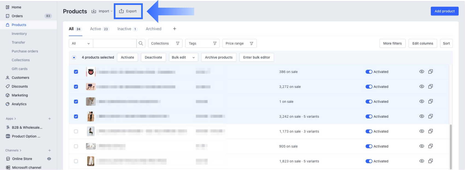Viewport: 465px width, 170px height.
Task: Click the Product Option app icon
Action: click(x=8, y=136)
